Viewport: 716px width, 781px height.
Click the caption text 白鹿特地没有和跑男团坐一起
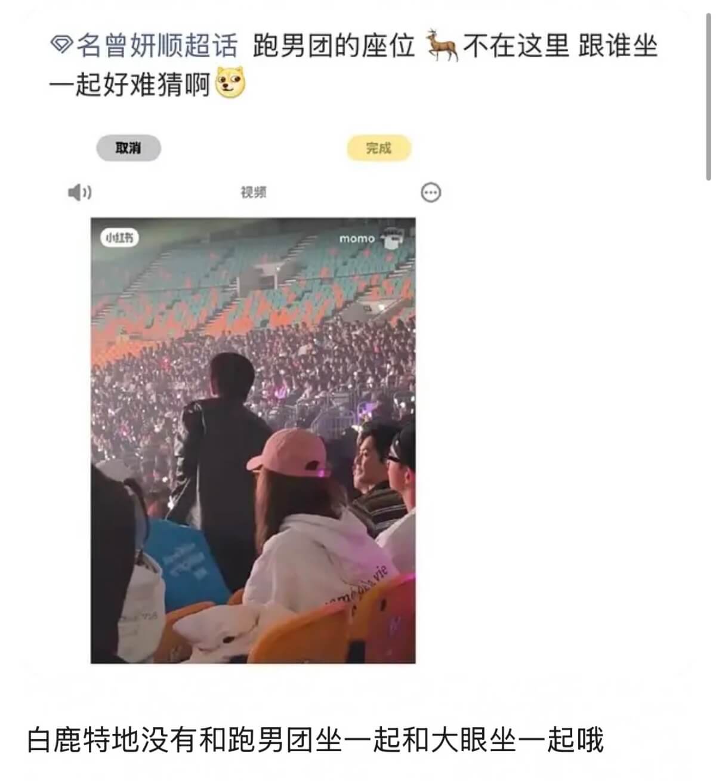click(x=213, y=740)
